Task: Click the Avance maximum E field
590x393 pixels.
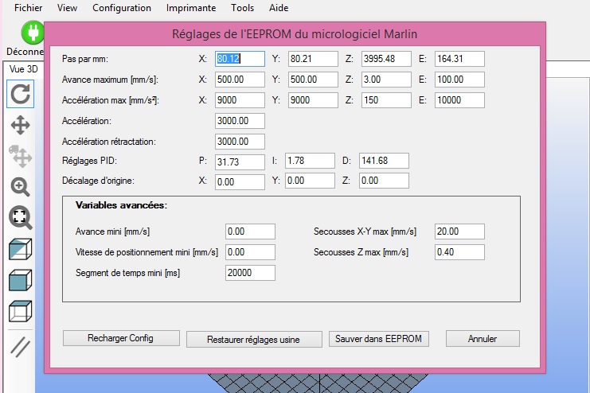Action: [x=459, y=80]
